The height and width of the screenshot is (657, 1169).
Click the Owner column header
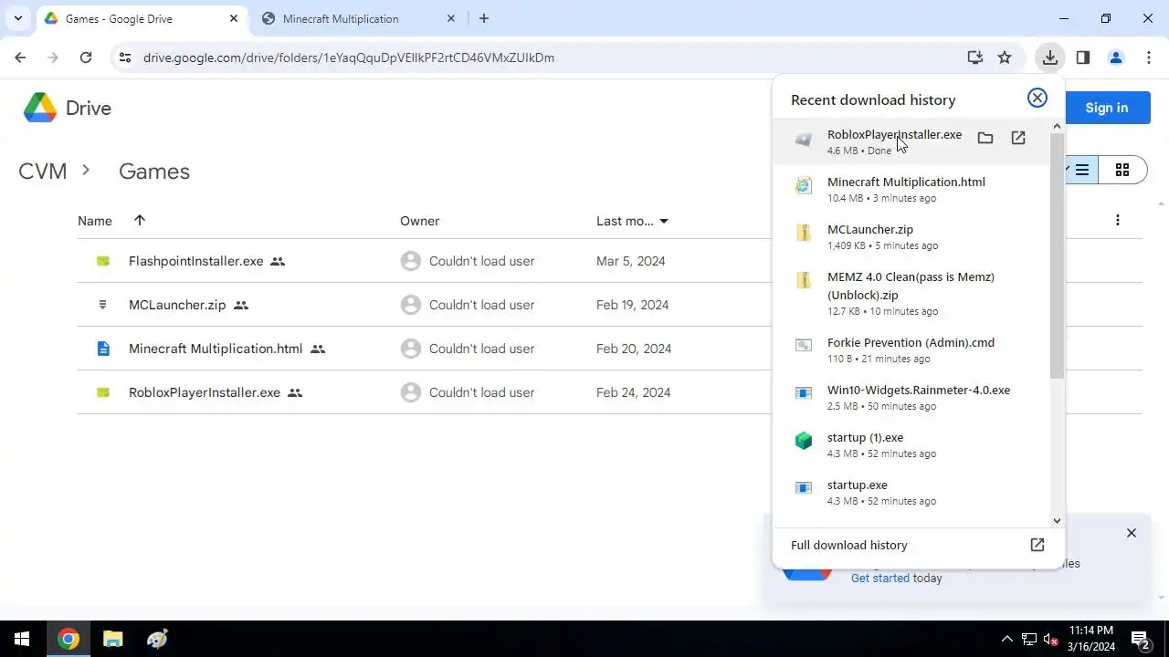click(x=419, y=221)
